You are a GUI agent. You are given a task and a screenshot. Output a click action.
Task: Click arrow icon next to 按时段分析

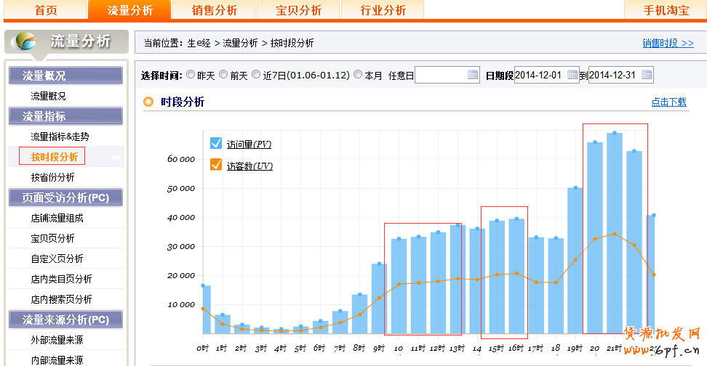116,157
